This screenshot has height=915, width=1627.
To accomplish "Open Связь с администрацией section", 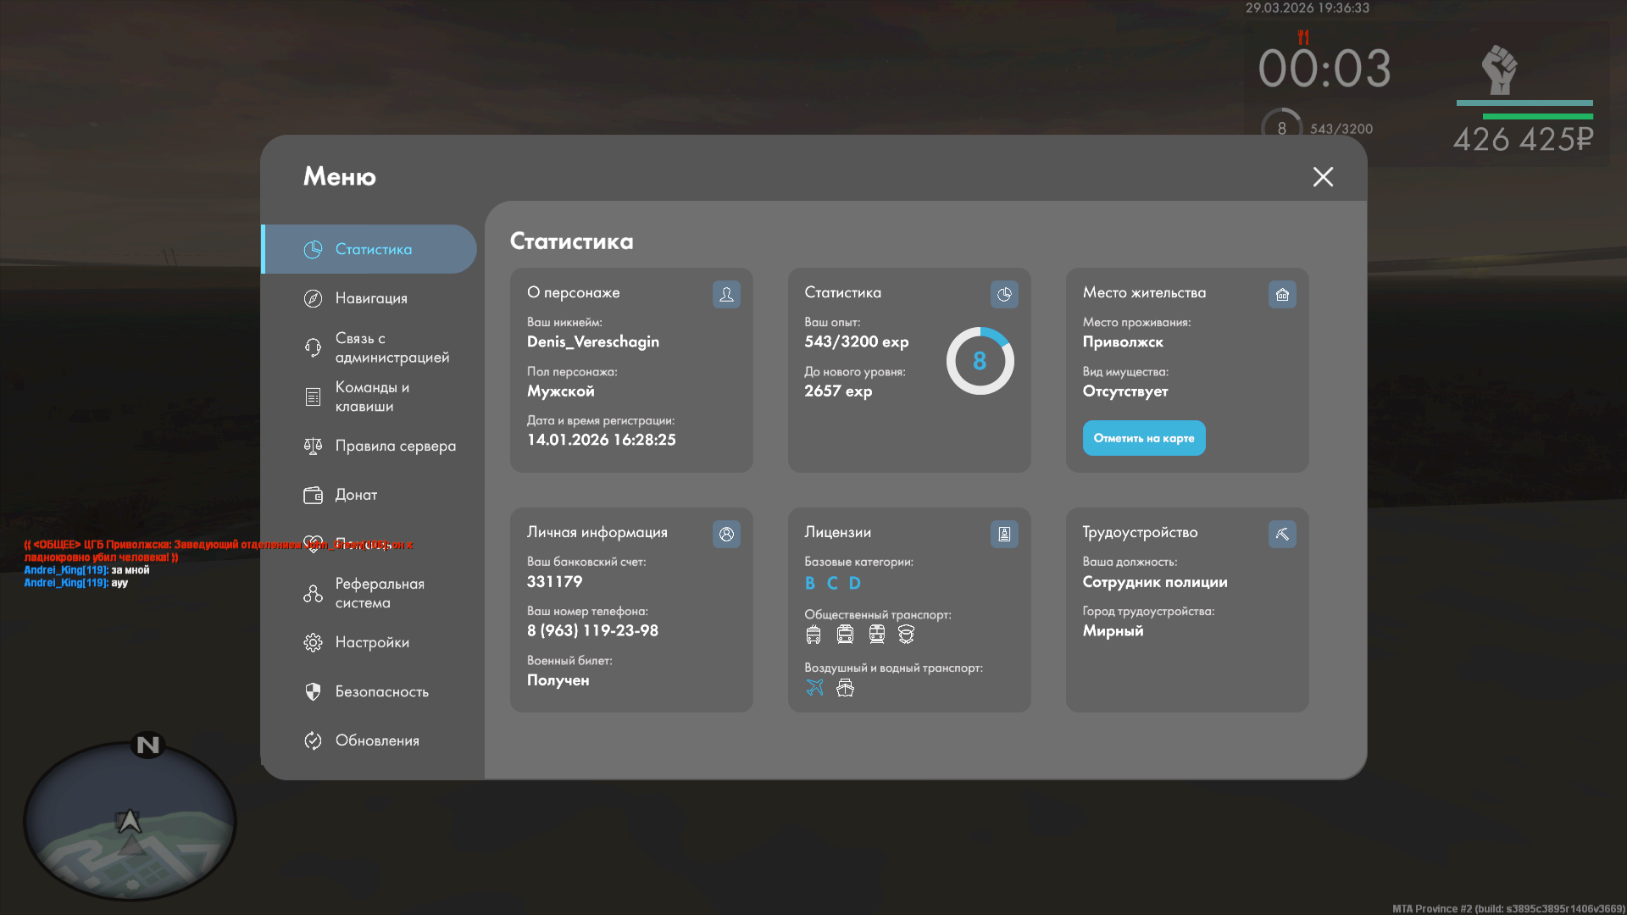I will tap(391, 347).
